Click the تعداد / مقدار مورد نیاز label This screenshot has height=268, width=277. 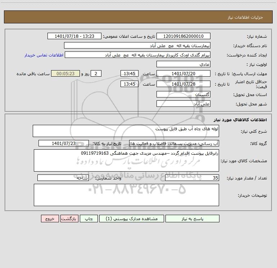(247, 178)
